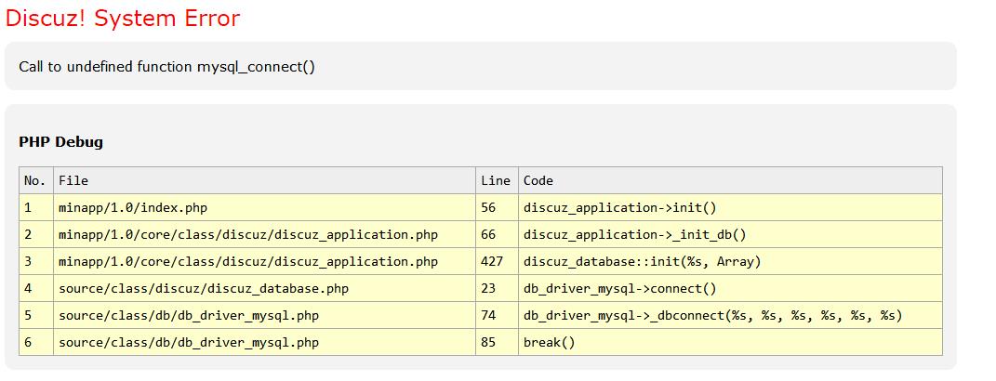Click line number 85 cell
Image resolution: width=996 pixels, height=381 pixels.
pyautogui.click(x=497, y=342)
